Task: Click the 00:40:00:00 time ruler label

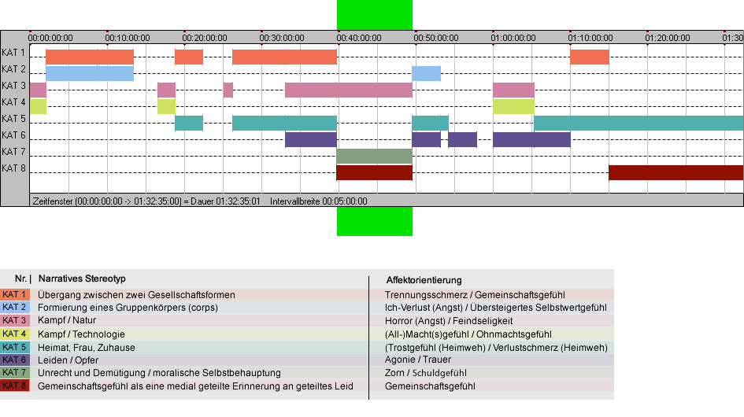Action: pyautogui.click(x=359, y=38)
